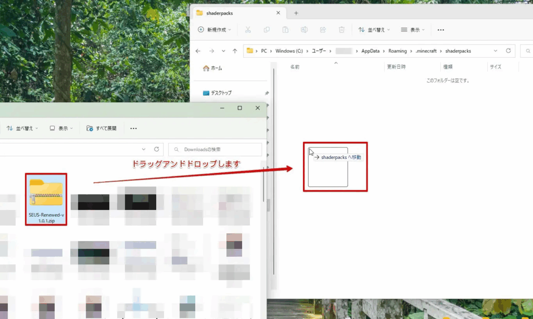Expand the address bar history dropdown in shaderpacks

coord(494,51)
